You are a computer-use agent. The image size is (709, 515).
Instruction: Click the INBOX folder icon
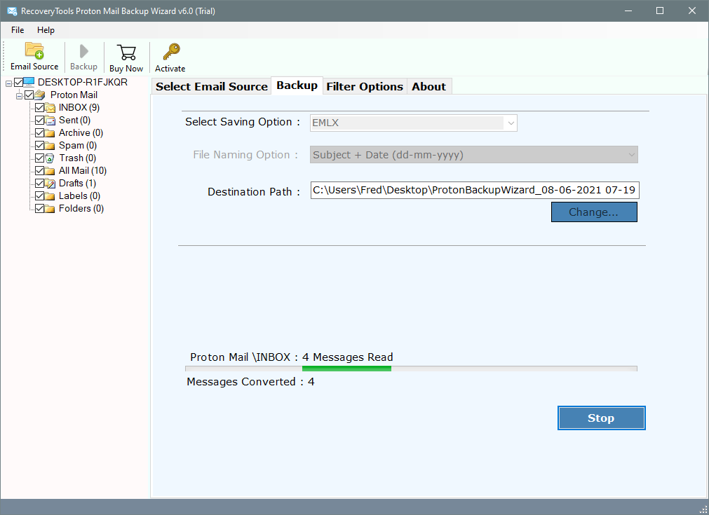[x=50, y=107]
